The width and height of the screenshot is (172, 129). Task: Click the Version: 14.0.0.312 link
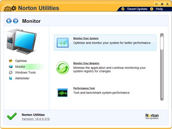[x=36, y=119]
